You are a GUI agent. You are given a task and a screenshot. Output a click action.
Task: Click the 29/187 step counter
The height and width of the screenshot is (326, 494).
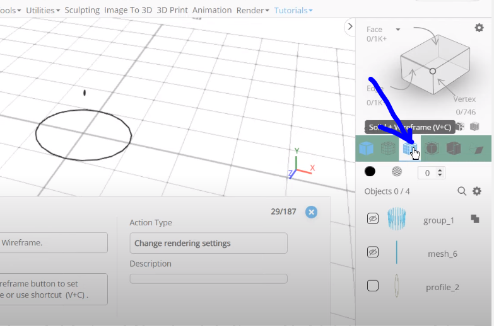[x=283, y=211]
